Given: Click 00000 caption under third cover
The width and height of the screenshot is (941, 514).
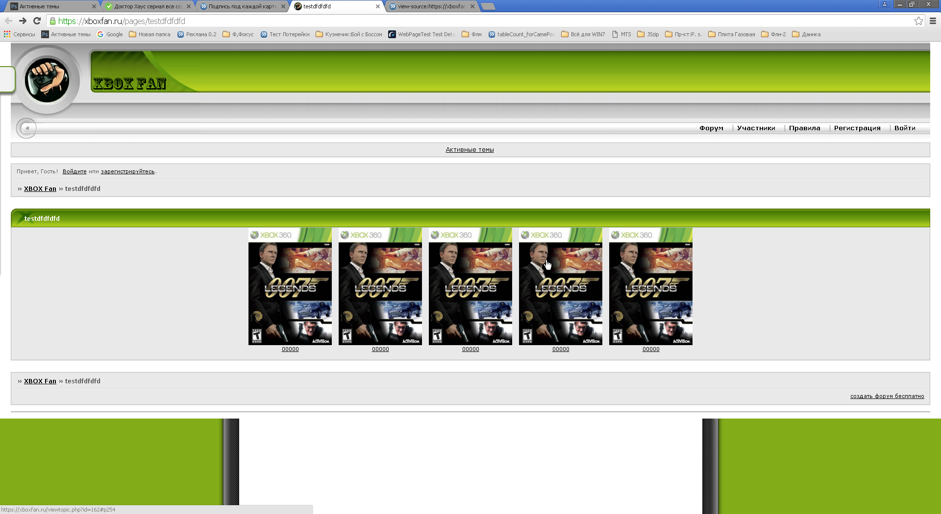Looking at the screenshot, I should 470,349.
